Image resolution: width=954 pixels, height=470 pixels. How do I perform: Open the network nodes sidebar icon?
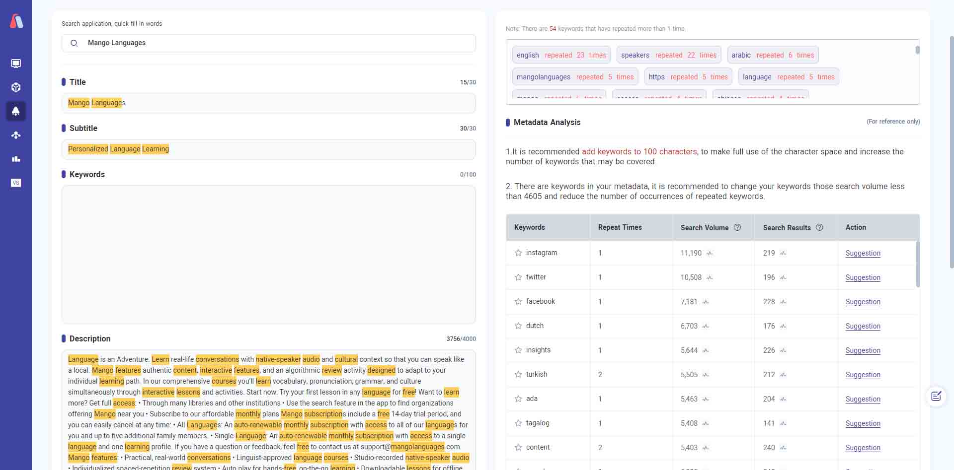tap(16, 135)
